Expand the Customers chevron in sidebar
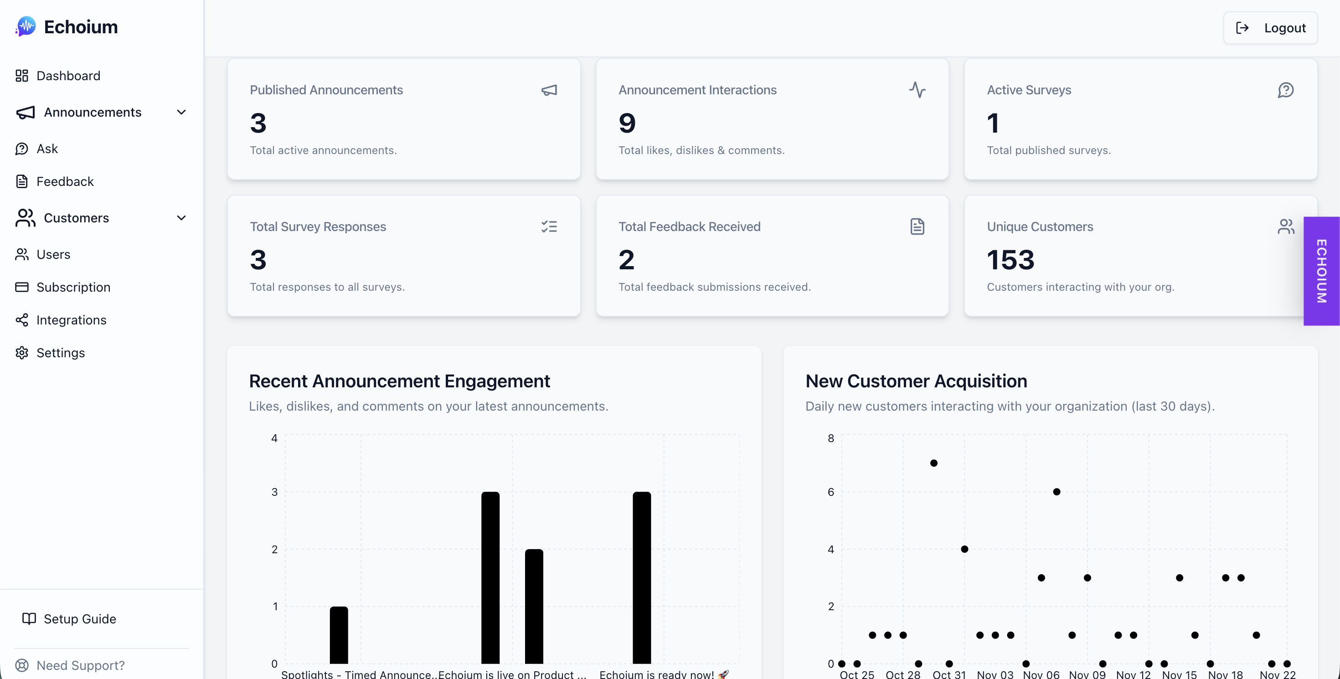Image resolution: width=1340 pixels, height=679 pixels. point(181,218)
